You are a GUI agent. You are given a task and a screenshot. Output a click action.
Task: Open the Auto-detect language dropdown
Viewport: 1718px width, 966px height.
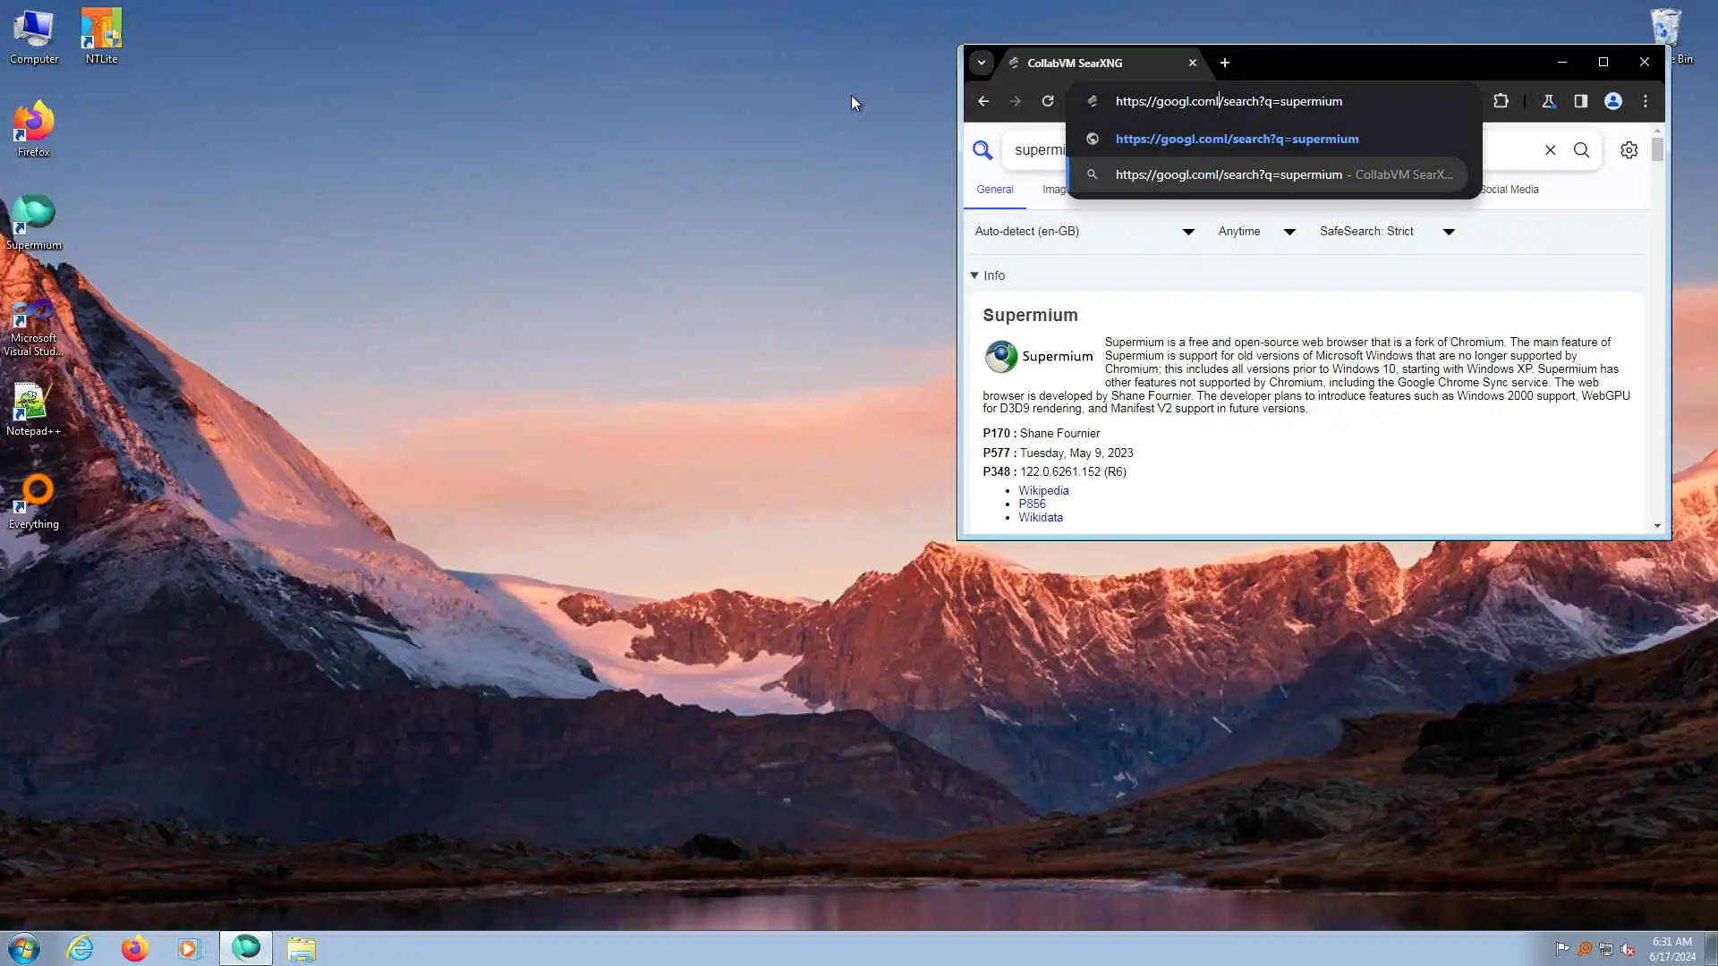[x=1084, y=232]
